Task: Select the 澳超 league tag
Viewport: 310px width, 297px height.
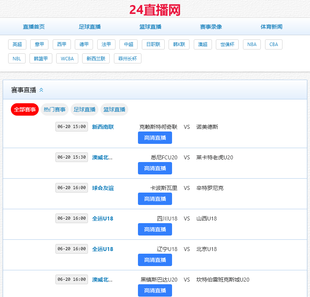Action: coord(203,44)
